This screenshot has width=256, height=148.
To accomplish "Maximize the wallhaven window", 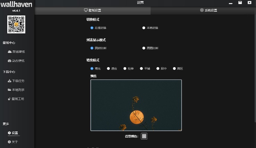I will pyautogui.click(x=240, y=3).
